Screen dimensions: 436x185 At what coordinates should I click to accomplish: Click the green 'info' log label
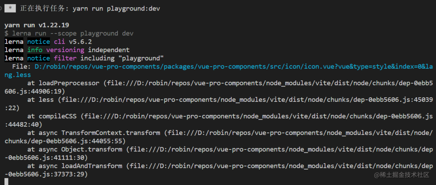(35, 50)
